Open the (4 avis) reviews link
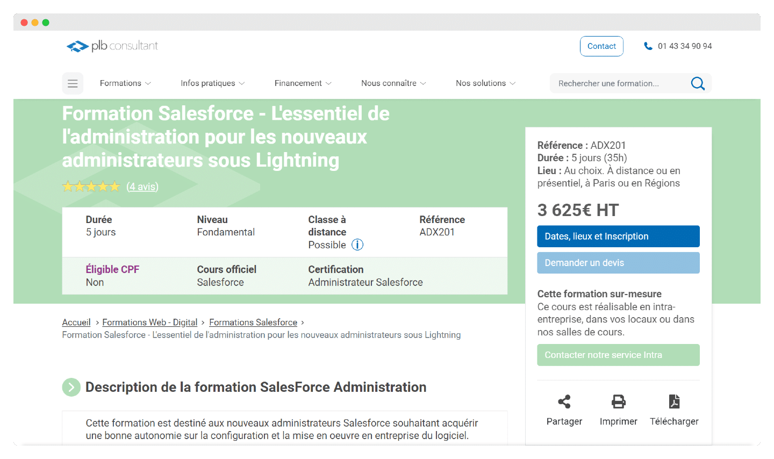Screen dimensions: 774x459 tap(142, 187)
